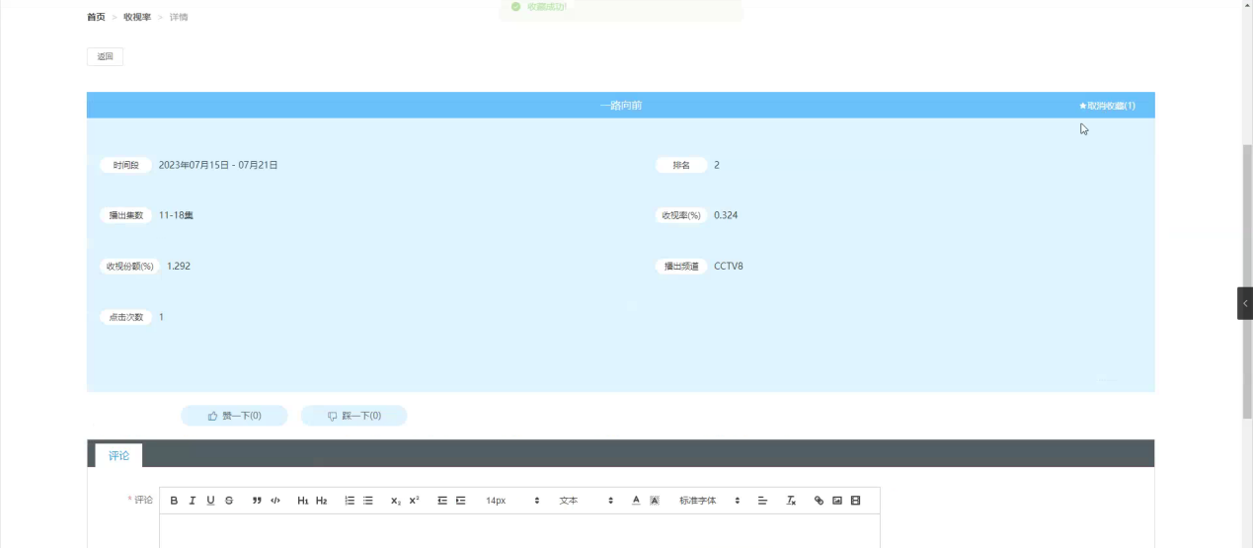Click 取消收藏(1) to unfavorite
1253x548 pixels.
(x=1107, y=106)
